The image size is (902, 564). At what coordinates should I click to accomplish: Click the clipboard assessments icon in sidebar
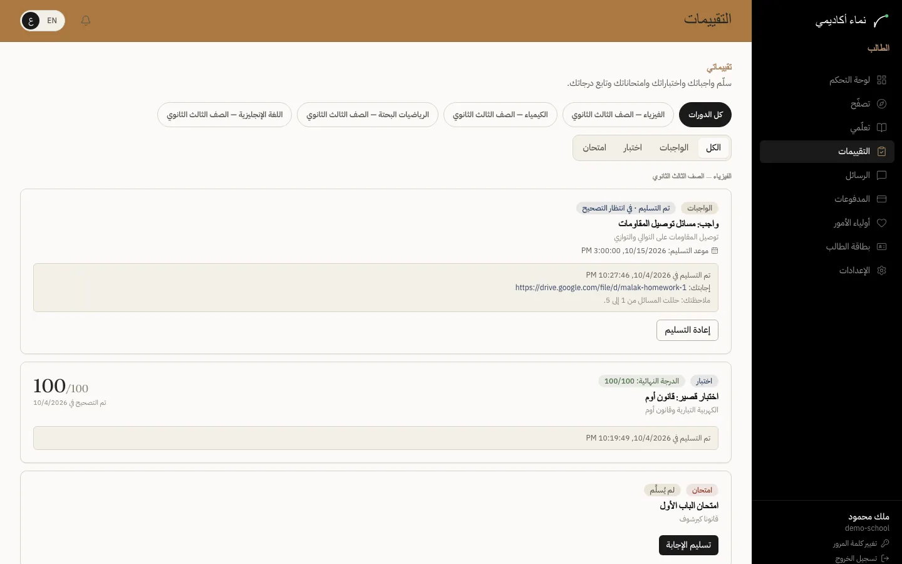(x=882, y=152)
